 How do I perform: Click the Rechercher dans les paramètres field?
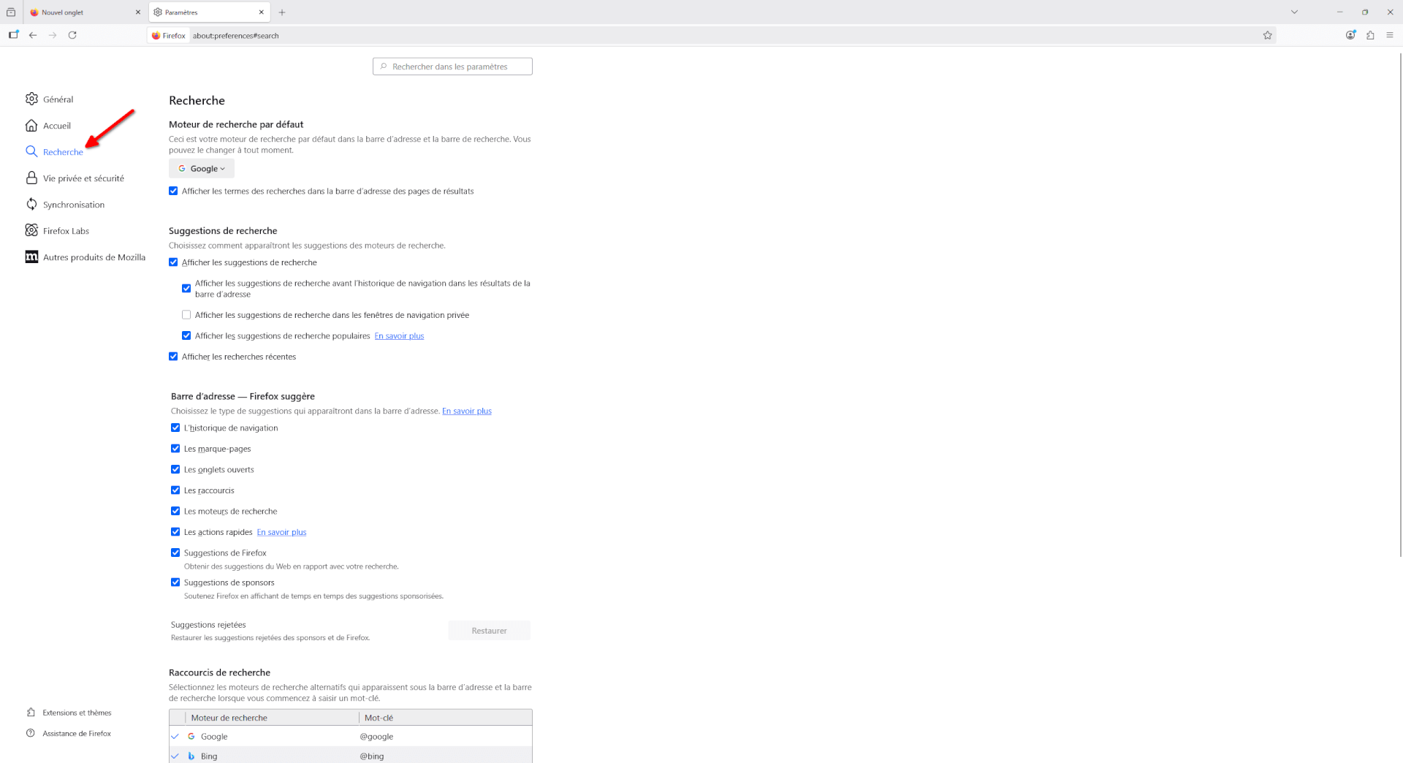coord(453,67)
